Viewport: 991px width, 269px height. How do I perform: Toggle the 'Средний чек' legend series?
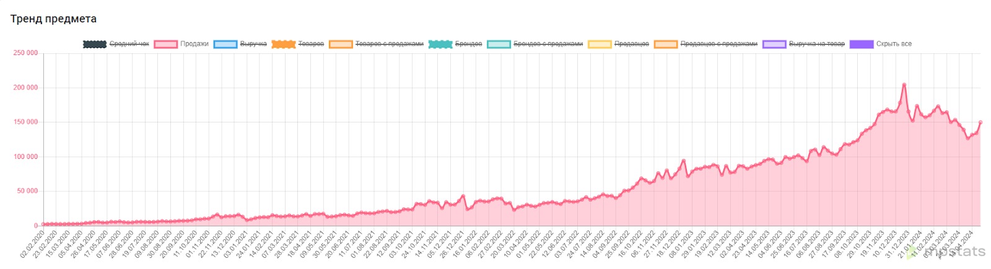(129, 44)
